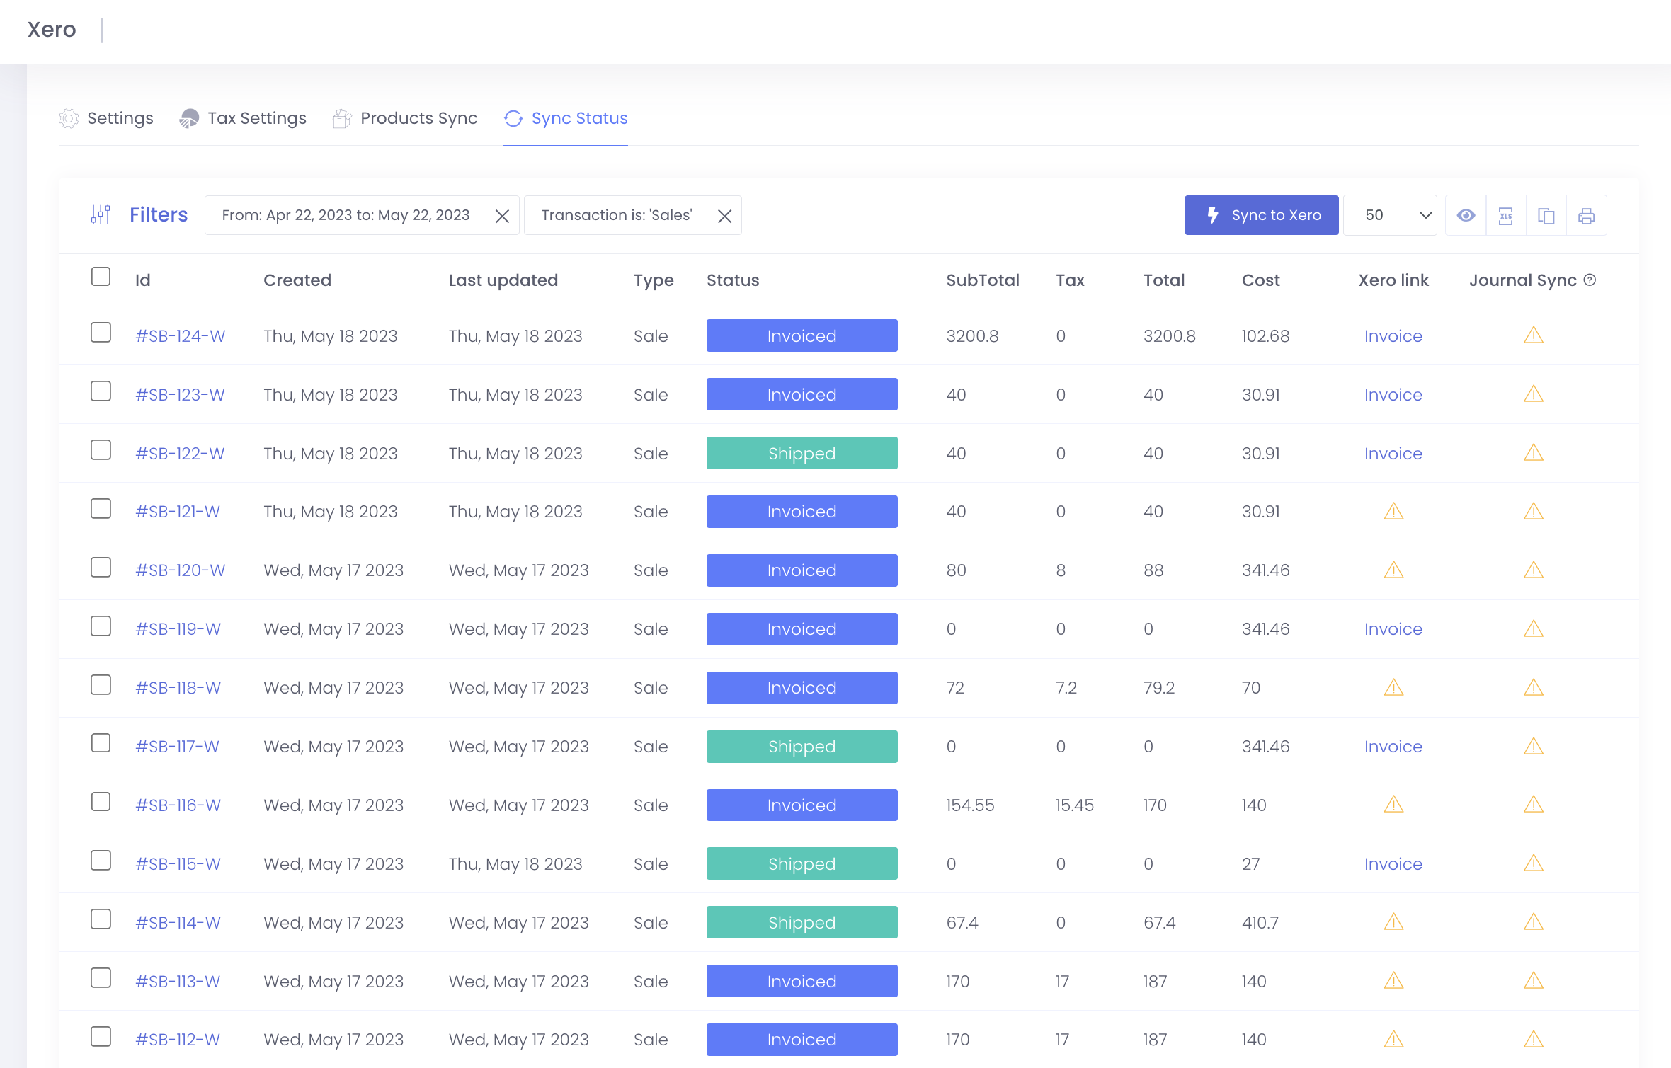The height and width of the screenshot is (1068, 1671).
Task: Sort by Cost column header
Action: point(1260,280)
